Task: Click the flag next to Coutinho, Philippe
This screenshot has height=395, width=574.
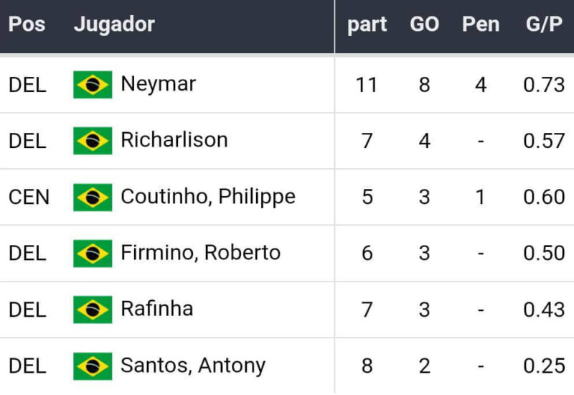Action: [93, 197]
